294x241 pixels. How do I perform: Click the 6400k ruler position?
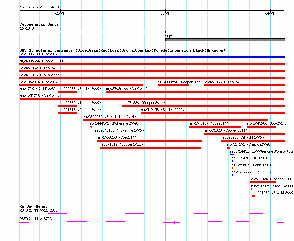point(270,13)
